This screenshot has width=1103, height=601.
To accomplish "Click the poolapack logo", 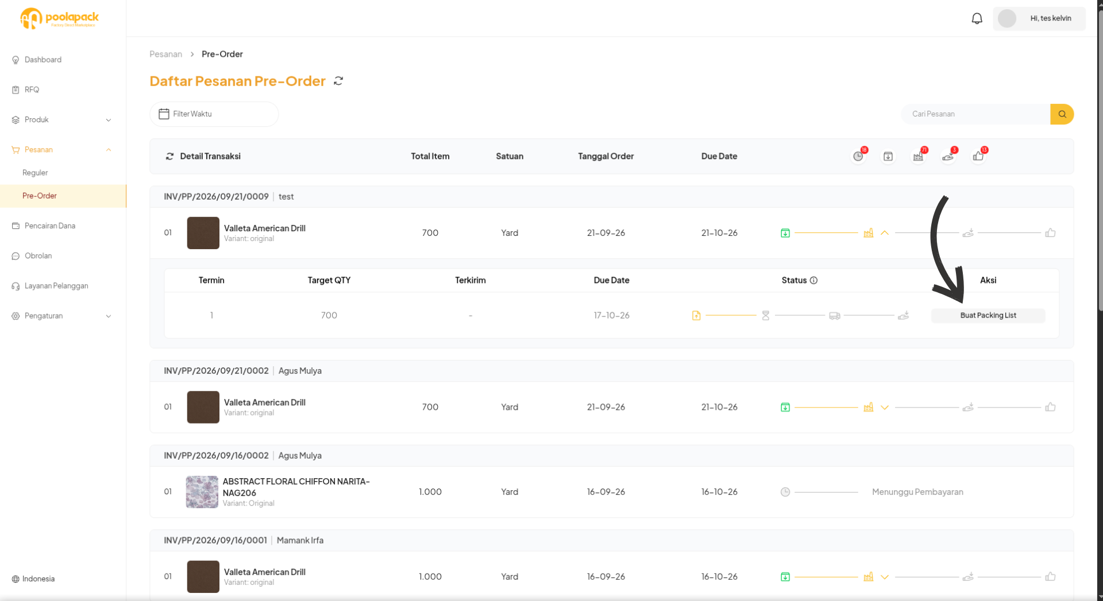I will (x=59, y=18).
